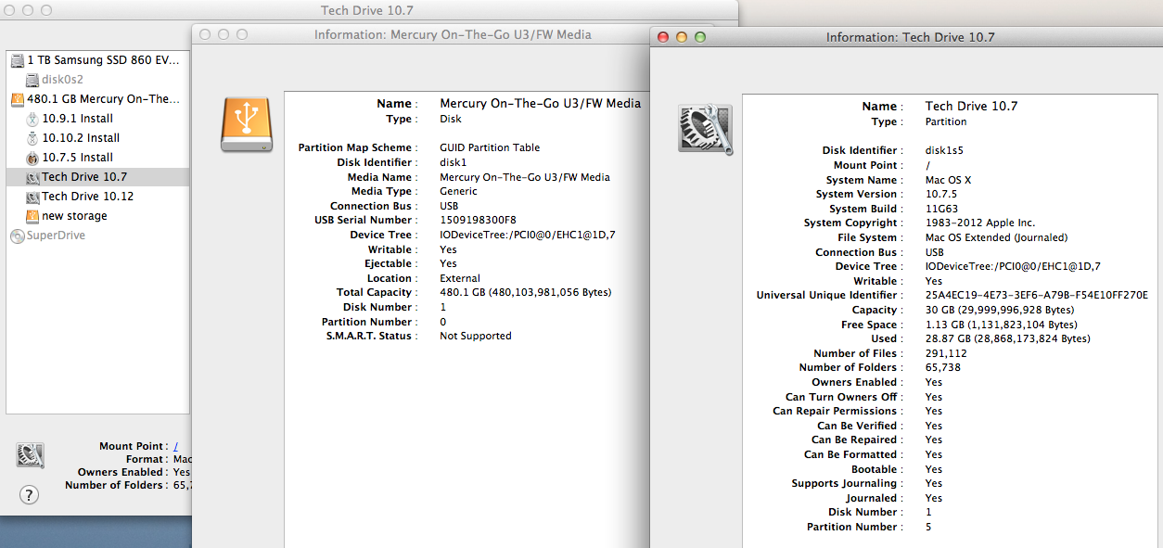The image size is (1163, 548).
Task: Click the System Version 10.7.5 value
Action: click(x=939, y=195)
